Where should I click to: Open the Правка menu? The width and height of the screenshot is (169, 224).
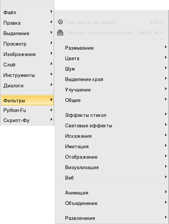[27, 23]
